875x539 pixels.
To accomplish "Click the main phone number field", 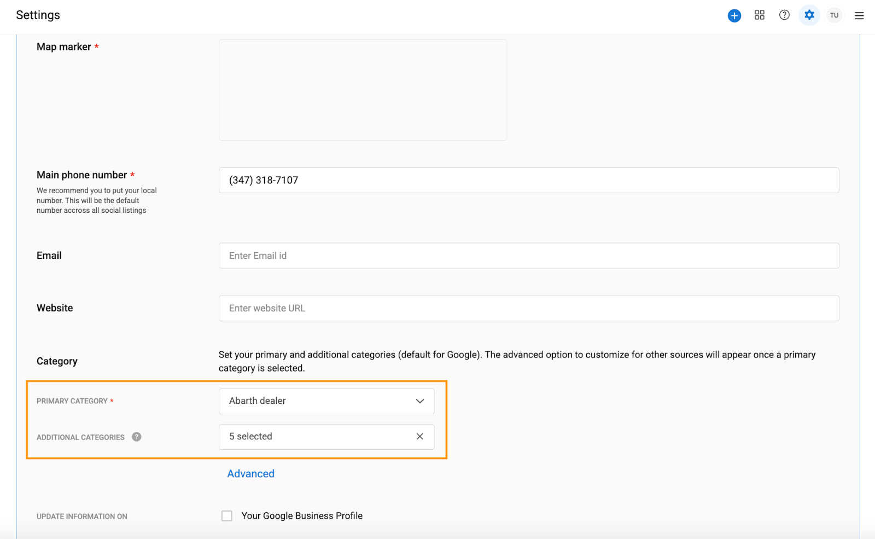I will [529, 180].
